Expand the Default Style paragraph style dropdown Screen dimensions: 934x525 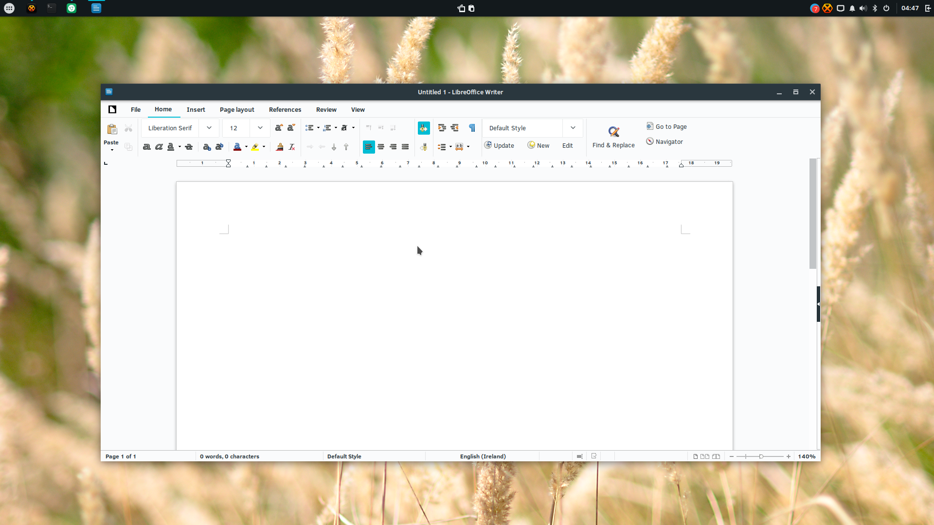point(573,128)
